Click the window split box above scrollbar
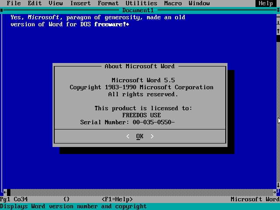280x210 pixels. click(x=278, y=17)
